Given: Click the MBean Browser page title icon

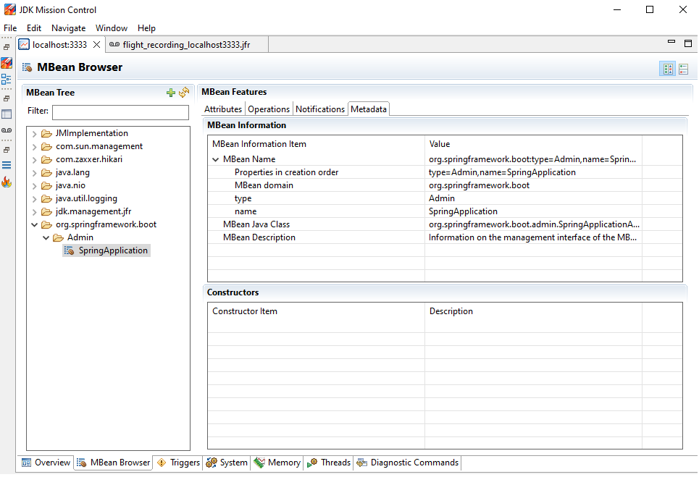Looking at the screenshot, I should coord(27,67).
